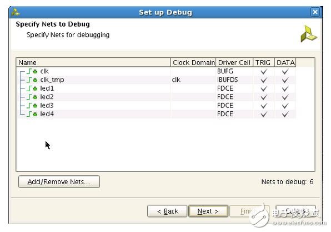331x232 pixels.
Task: Toggle the DATA checkmark for led1
Action: (285, 88)
